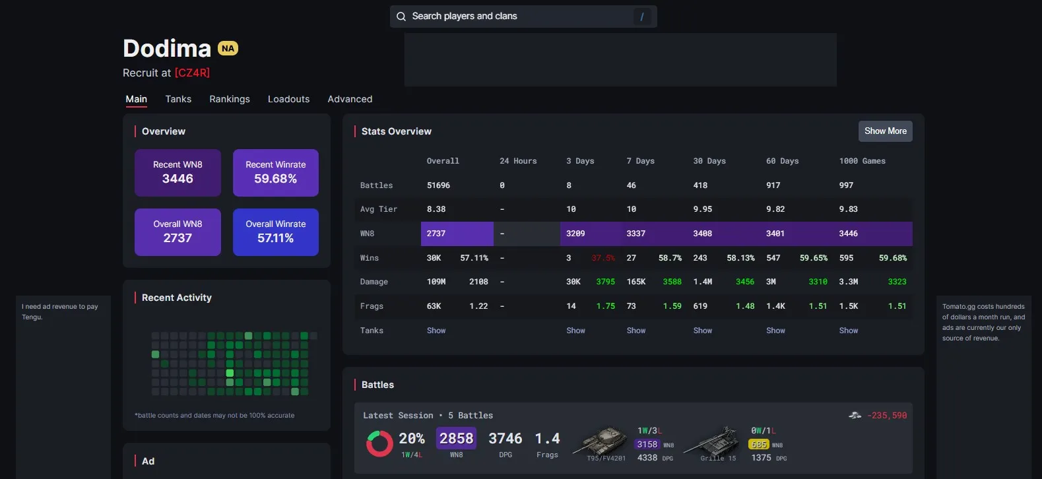Show tanks for 1000 Games column
The image size is (1042, 479).
(849, 331)
